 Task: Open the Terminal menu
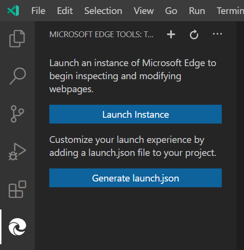click(x=230, y=11)
